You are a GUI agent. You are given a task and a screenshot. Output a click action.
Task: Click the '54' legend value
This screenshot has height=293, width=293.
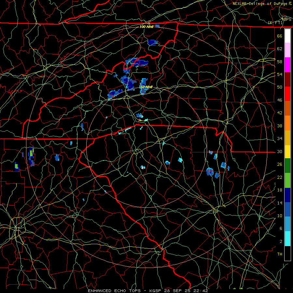280,74
